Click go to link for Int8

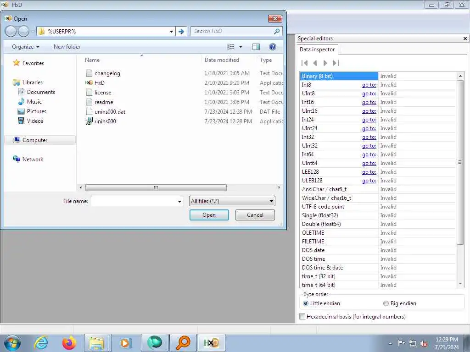tap(369, 85)
